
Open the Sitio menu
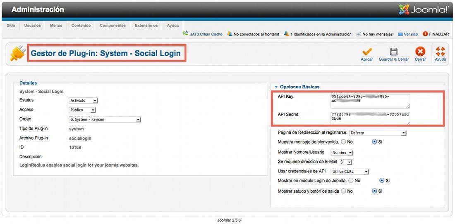tap(11, 26)
